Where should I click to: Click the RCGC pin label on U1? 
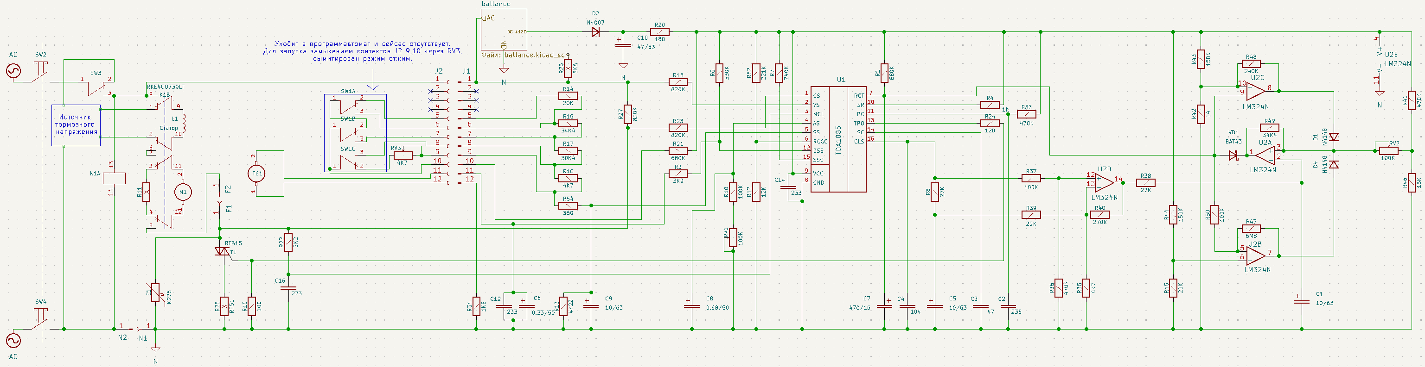click(x=820, y=141)
